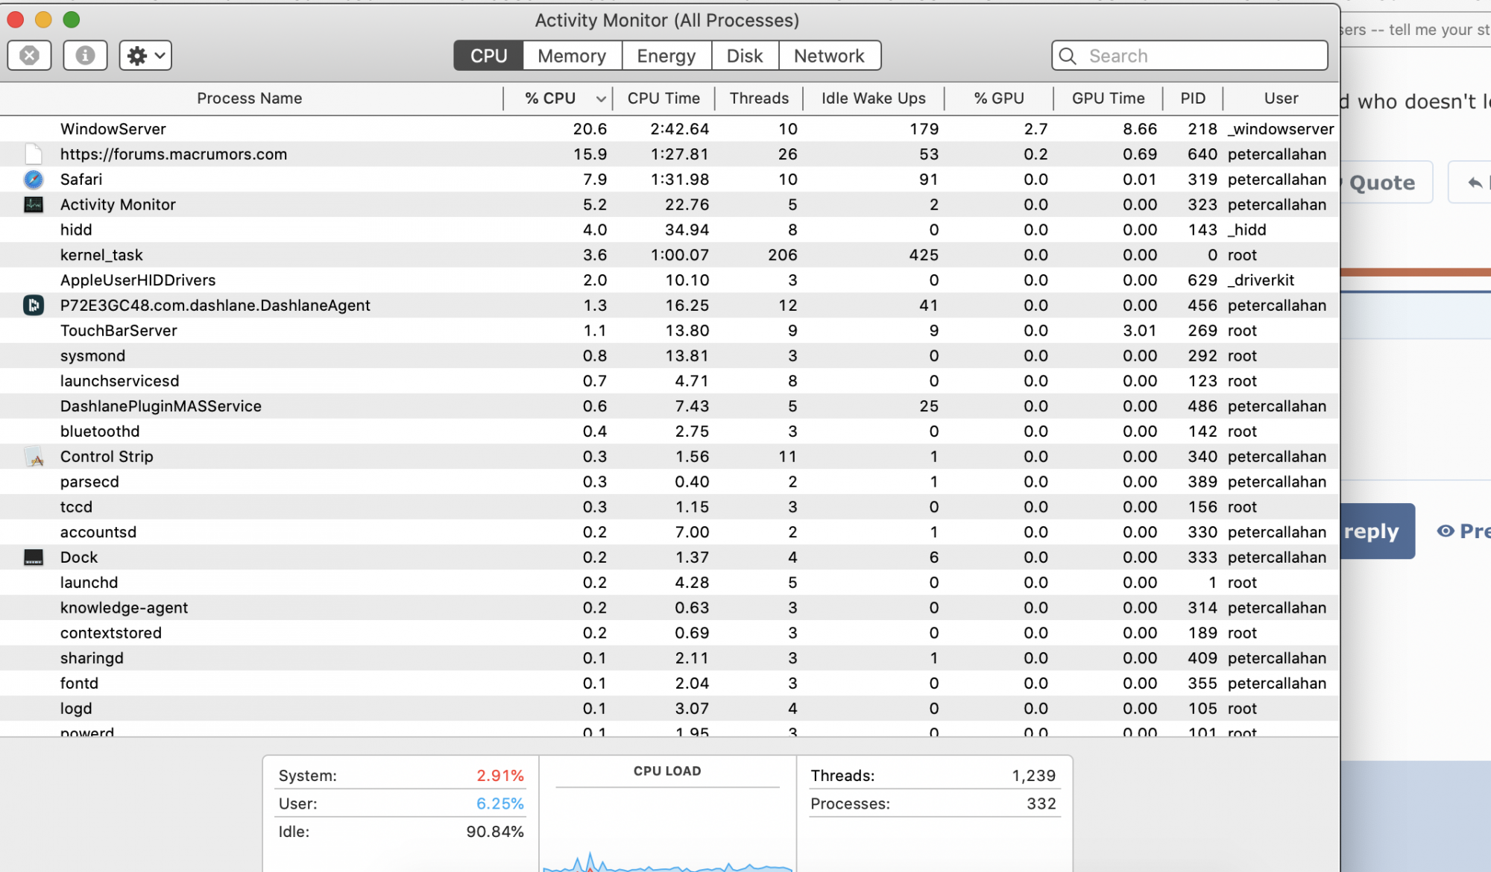Image resolution: width=1491 pixels, height=872 pixels.
Task: Select the TouchBarServer process
Action: coord(669,331)
